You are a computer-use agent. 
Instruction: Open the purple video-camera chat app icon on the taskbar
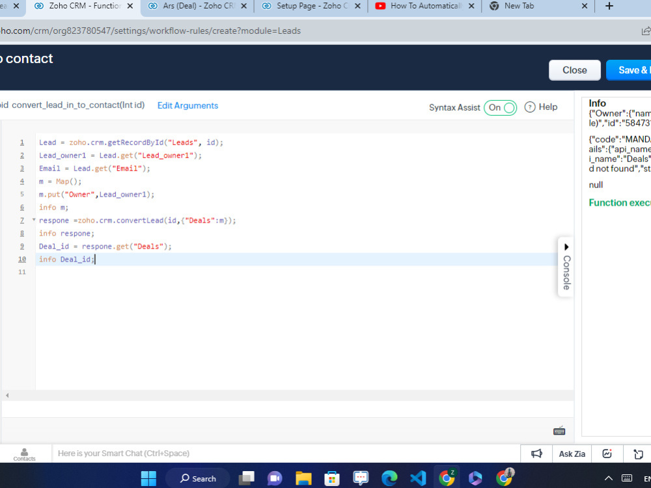(x=275, y=478)
